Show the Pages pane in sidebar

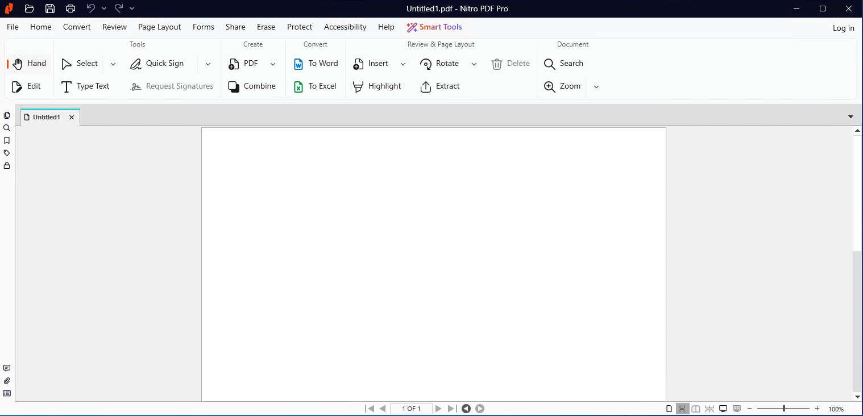(7, 115)
